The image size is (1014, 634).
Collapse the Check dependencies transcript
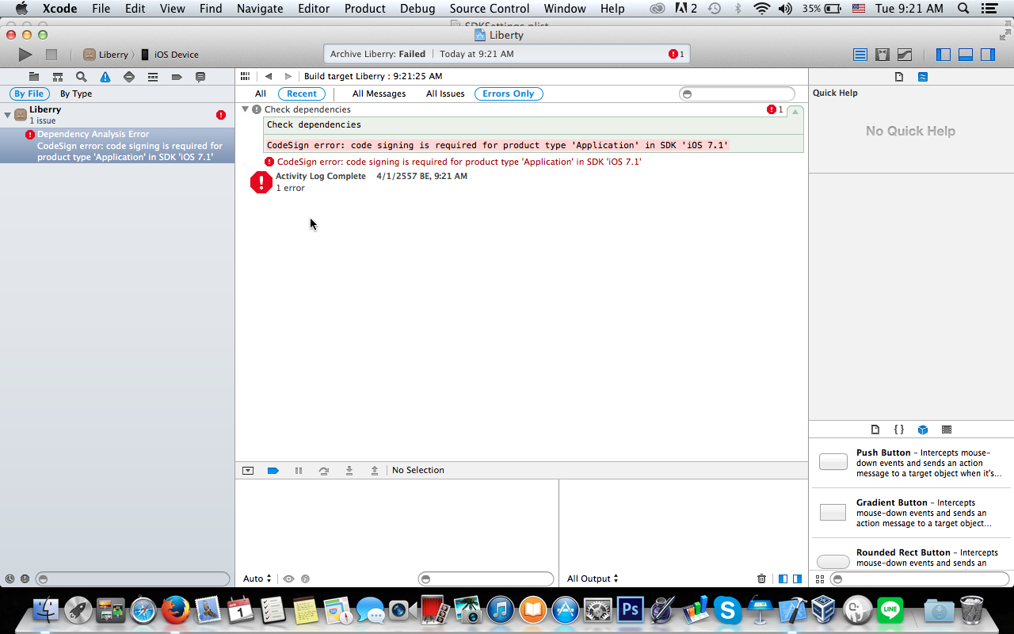pos(795,111)
